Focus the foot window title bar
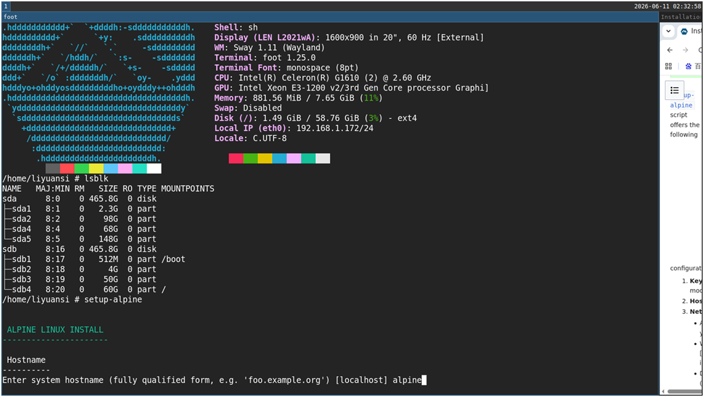The height and width of the screenshot is (397, 704). click(x=330, y=17)
